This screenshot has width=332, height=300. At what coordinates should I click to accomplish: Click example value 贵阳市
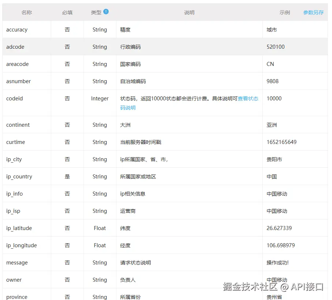(274, 159)
